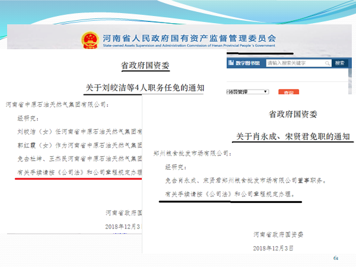
Task: Click 经研究： in the left document
Action: (28, 118)
